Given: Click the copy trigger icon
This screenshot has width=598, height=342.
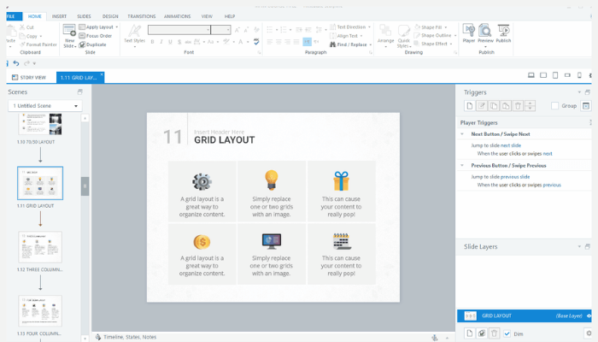Looking at the screenshot, I should pos(494,106).
